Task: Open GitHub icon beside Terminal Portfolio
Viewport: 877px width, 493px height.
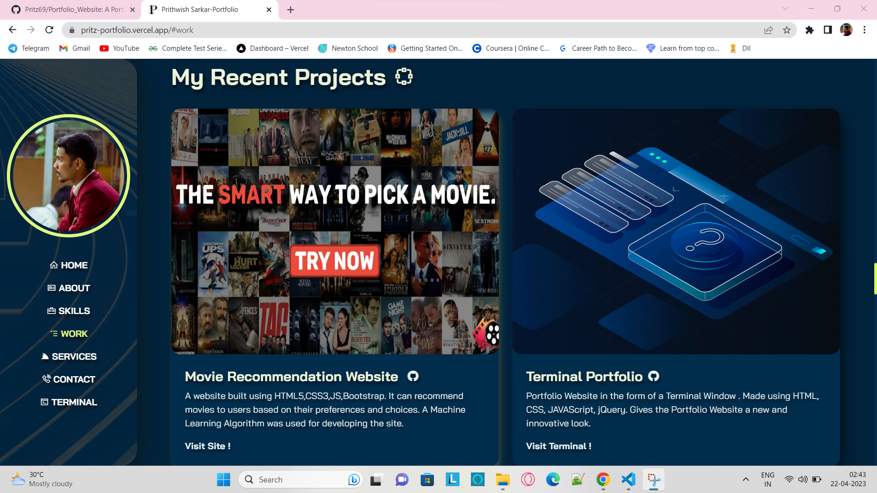Action: (654, 376)
